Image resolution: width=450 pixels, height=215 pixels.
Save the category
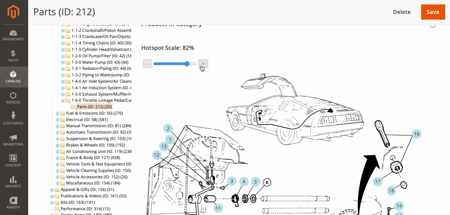[x=433, y=12]
